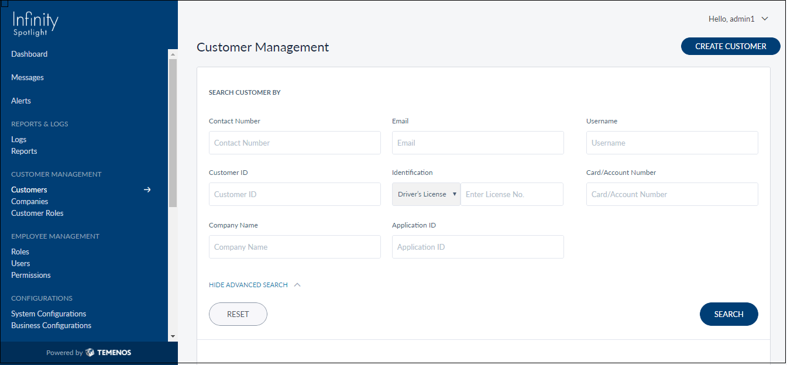Screen dimensions: 787x365
Task: Click the arrow icon next to Customers
Action: tap(147, 190)
